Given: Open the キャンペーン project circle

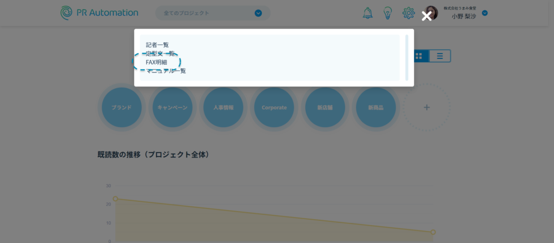Looking at the screenshot, I should pyautogui.click(x=173, y=108).
